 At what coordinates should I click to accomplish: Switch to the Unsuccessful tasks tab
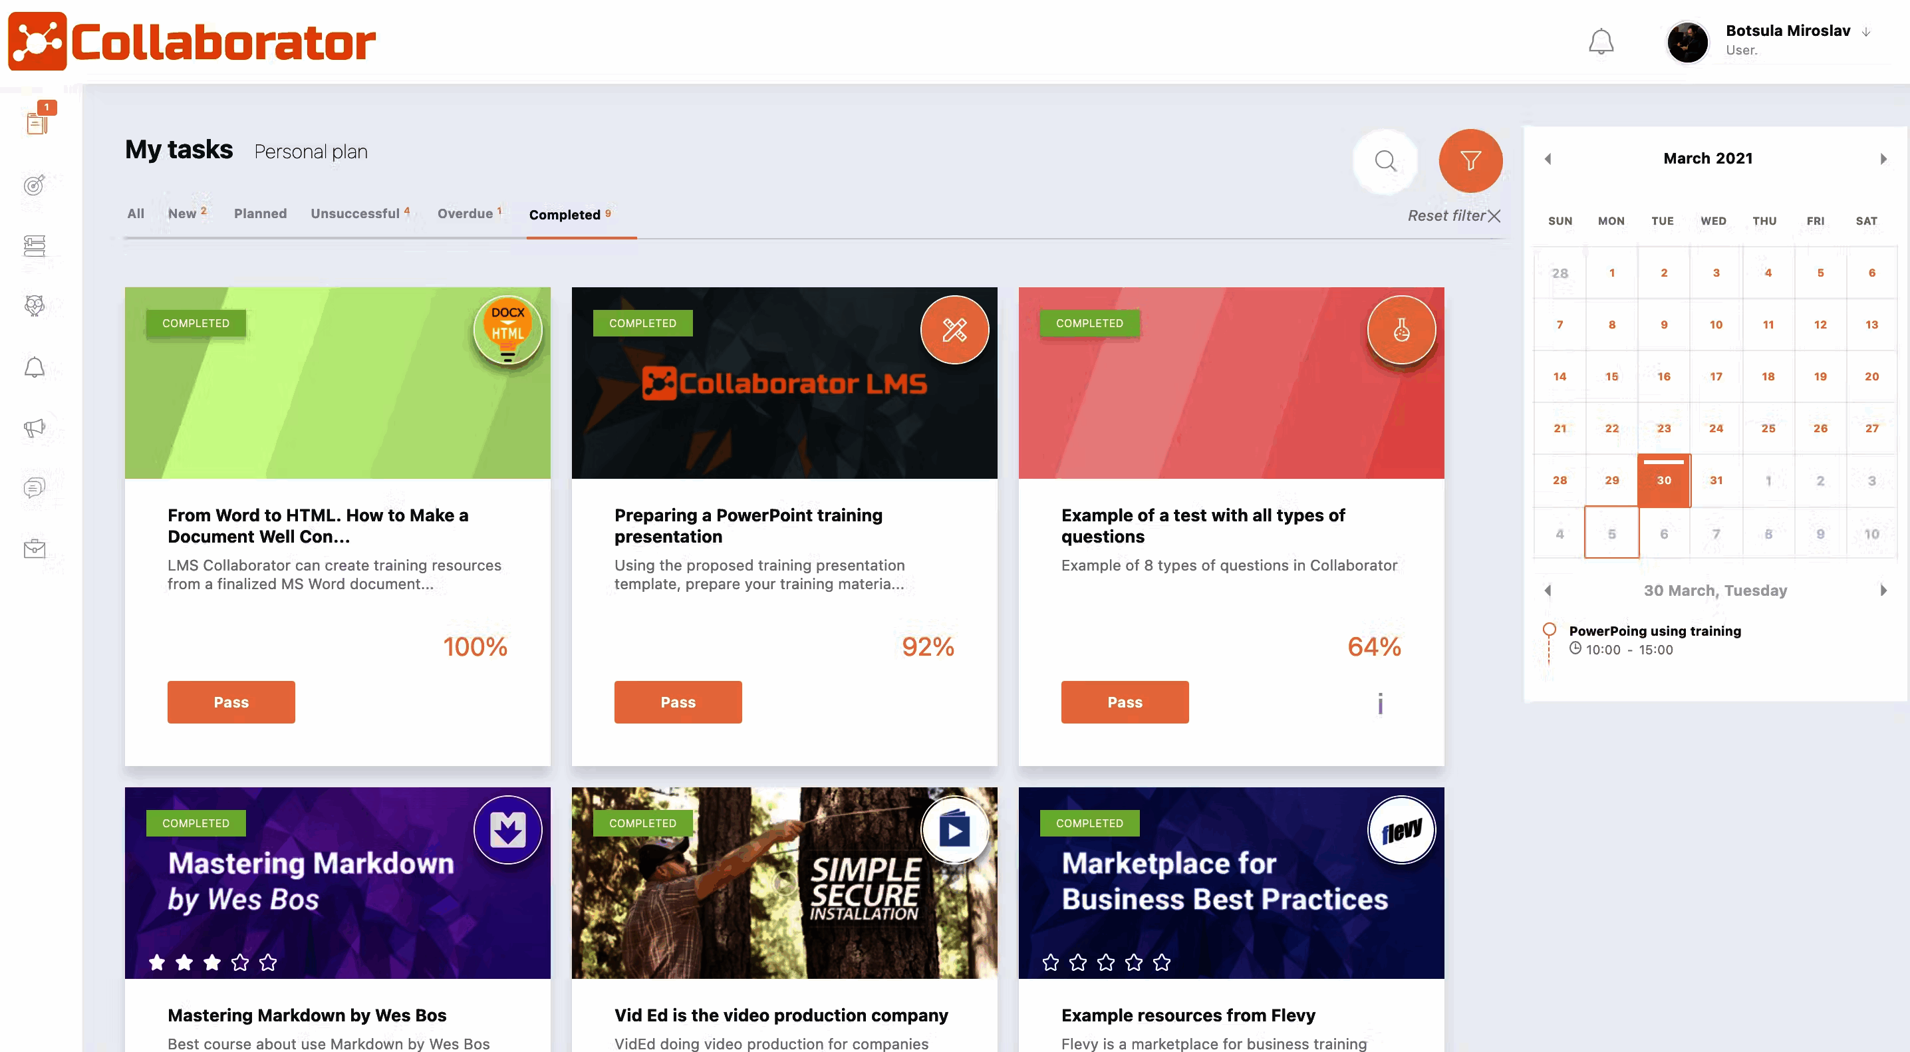(356, 213)
